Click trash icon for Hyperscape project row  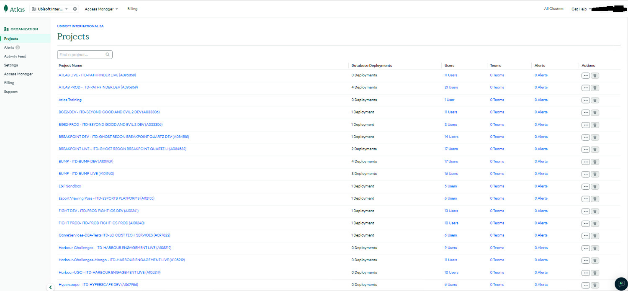tap(595, 285)
